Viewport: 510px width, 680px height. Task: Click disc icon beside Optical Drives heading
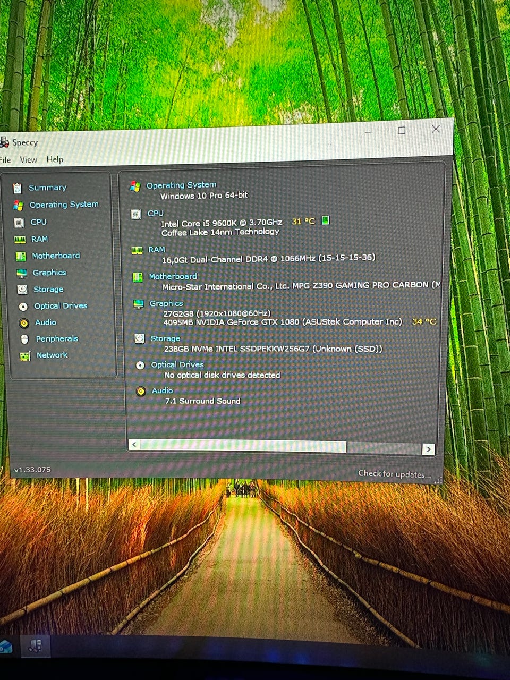click(140, 365)
